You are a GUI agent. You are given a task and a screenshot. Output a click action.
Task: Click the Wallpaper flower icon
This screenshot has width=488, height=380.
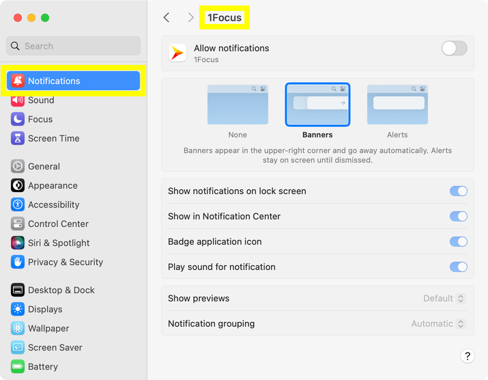click(x=18, y=328)
